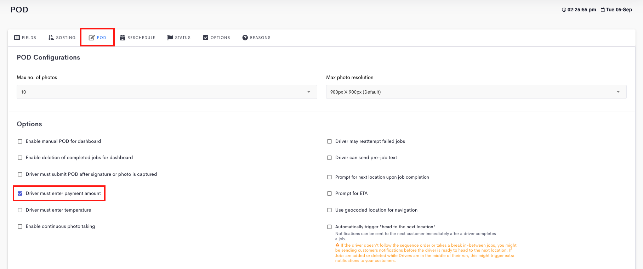This screenshot has width=643, height=269.
Task: Check Driver may reattempt failed jobs
Action: [330, 141]
